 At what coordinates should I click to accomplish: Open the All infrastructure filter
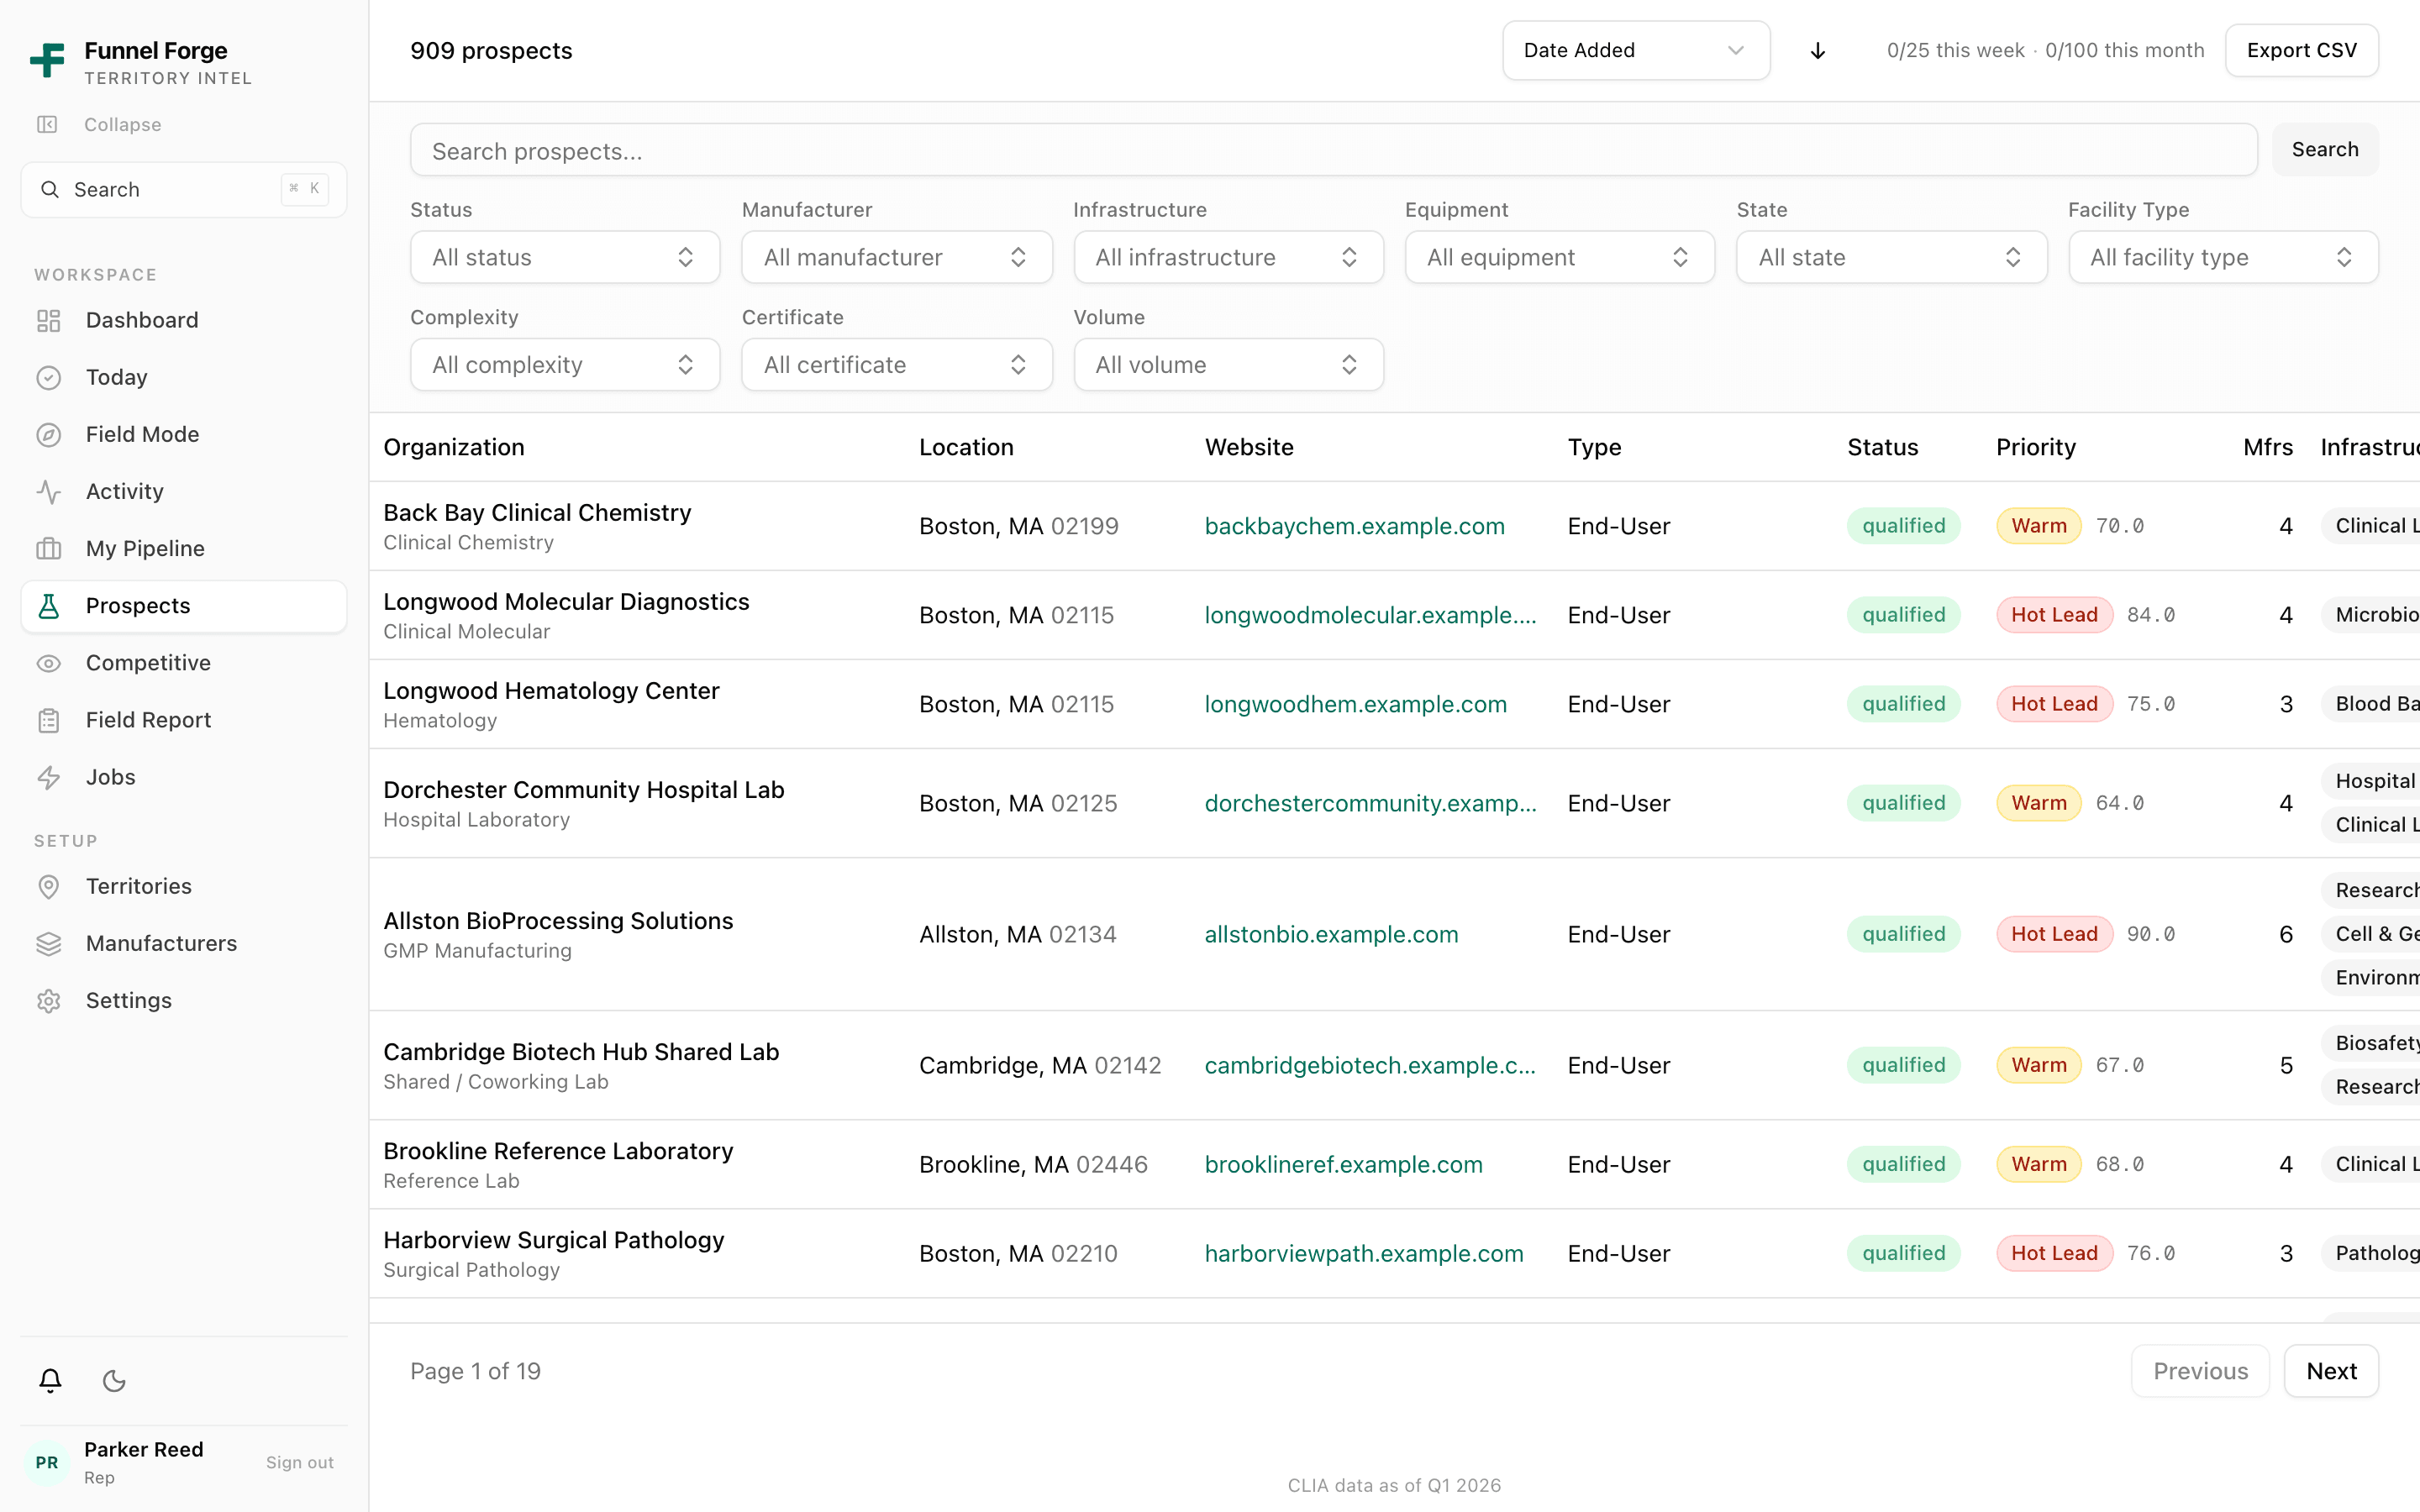[x=1228, y=257]
